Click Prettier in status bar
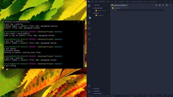The width and height of the screenshot is (173, 97). point(163,96)
